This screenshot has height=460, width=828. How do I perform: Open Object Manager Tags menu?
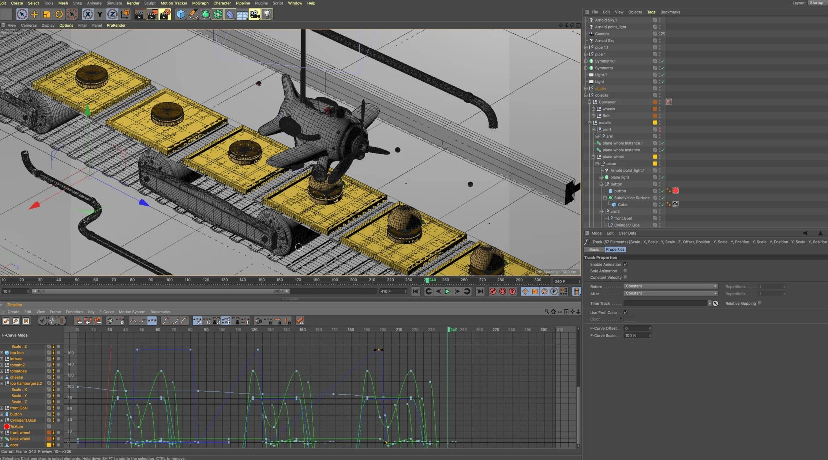click(x=651, y=12)
